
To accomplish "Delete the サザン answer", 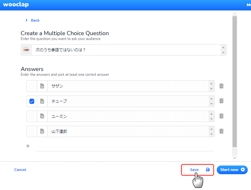I will click(x=221, y=86).
